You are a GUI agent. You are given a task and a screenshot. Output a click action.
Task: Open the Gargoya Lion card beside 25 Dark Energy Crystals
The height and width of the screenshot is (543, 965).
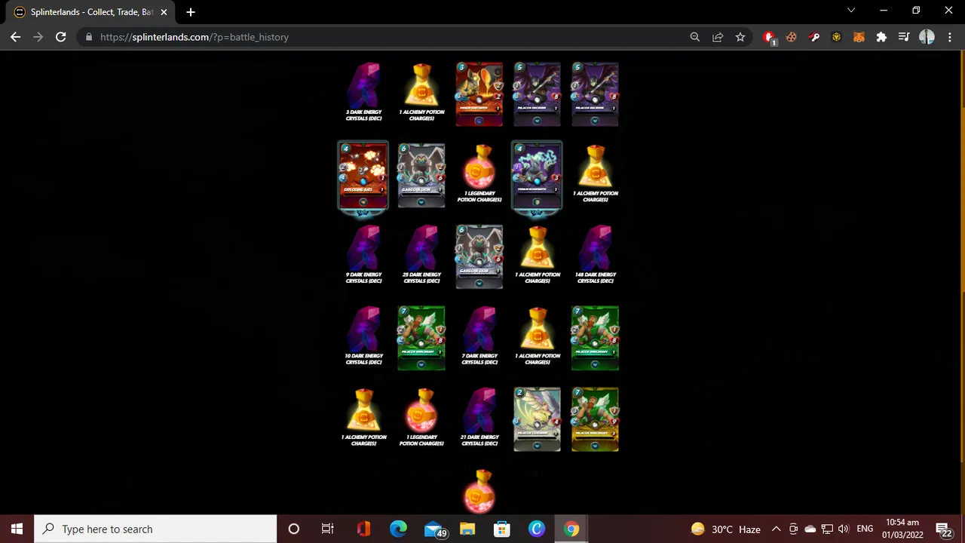479,257
